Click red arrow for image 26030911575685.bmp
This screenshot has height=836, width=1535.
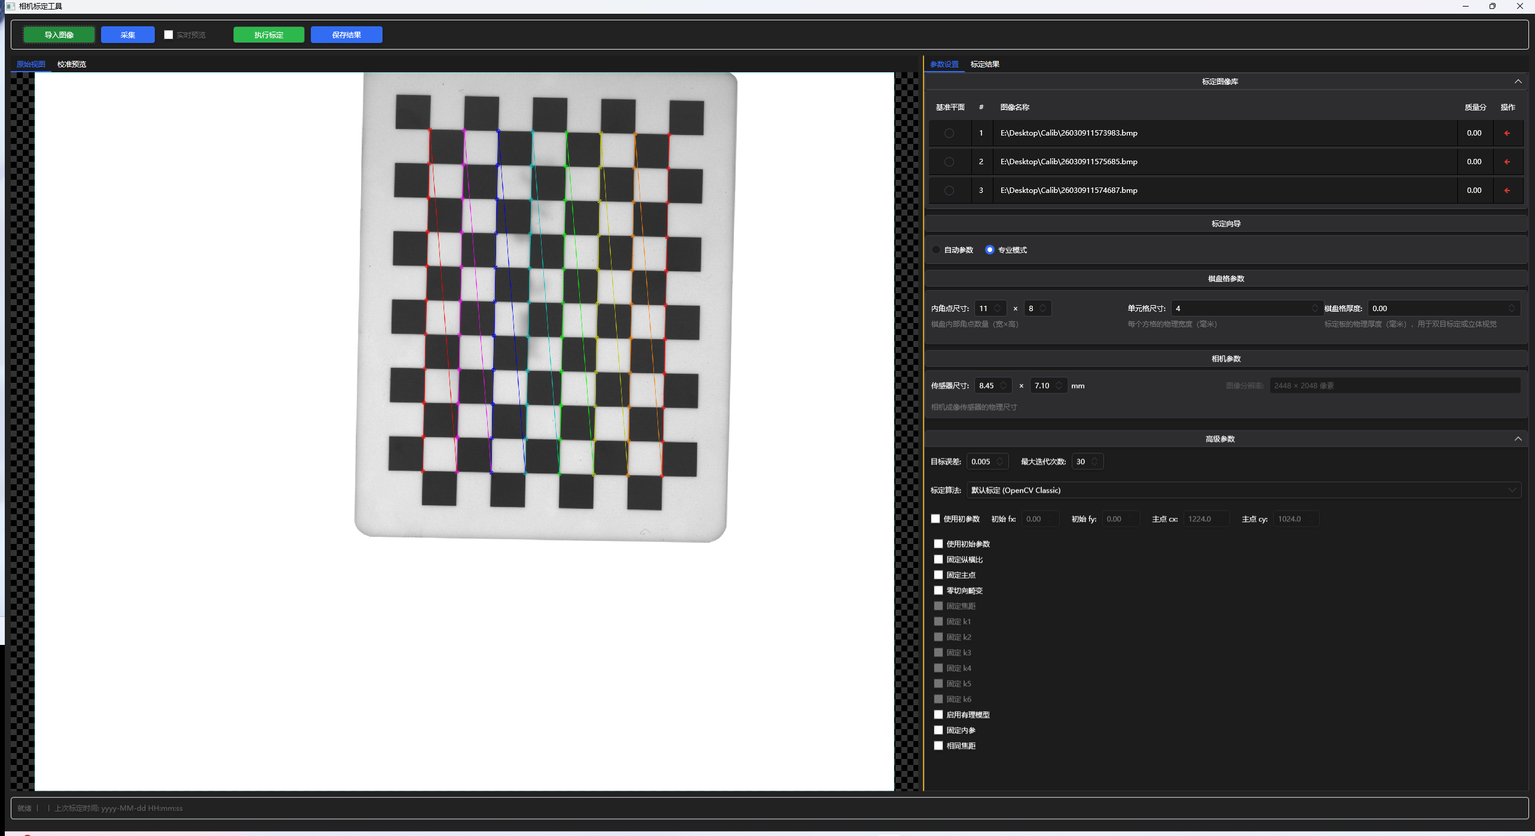(1507, 162)
